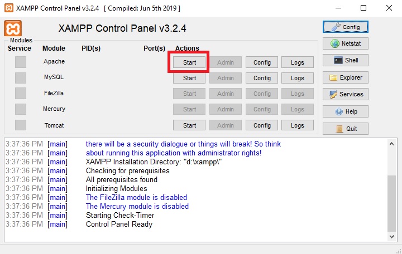Viewport: 402px width, 254px height.
Task: Open Logs for the Apache module
Action: (298, 62)
